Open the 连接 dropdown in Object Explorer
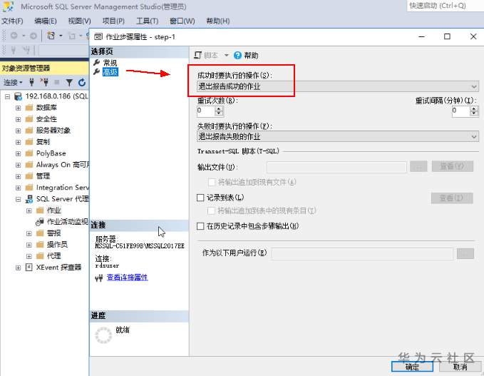 pyautogui.click(x=13, y=82)
